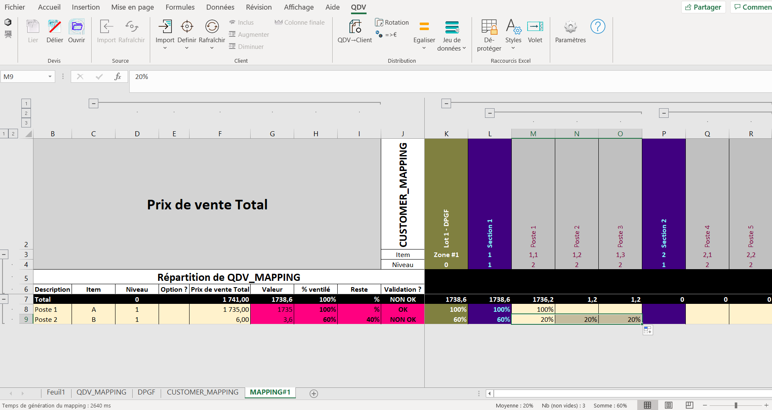Click the Colonne finale command
The width and height of the screenshot is (772, 410).
[x=300, y=23]
